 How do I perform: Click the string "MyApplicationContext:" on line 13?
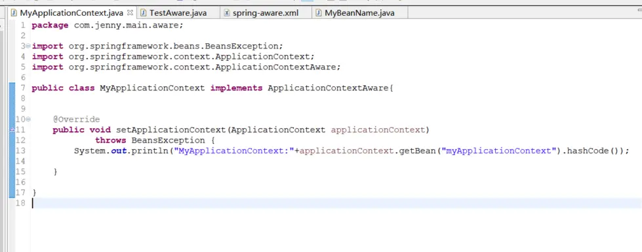[x=234, y=151]
